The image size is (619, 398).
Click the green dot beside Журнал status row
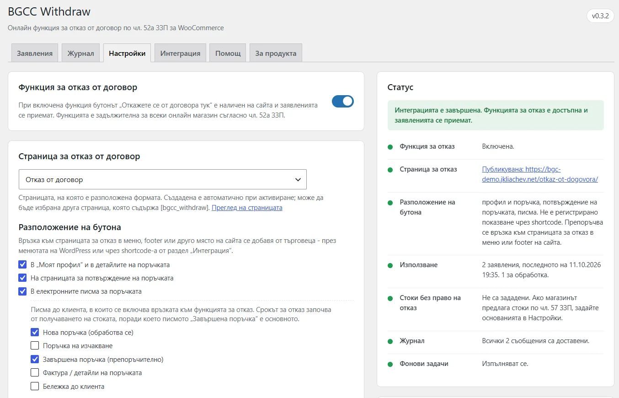tap(390, 341)
